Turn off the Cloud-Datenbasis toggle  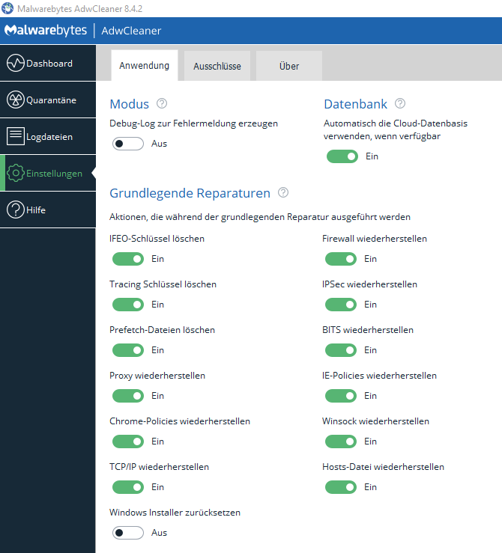(x=341, y=156)
